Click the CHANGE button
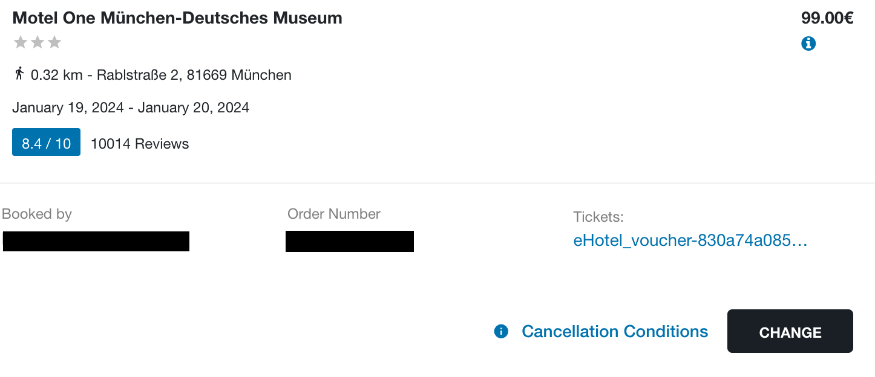The height and width of the screenshot is (377, 875). pyautogui.click(x=790, y=331)
